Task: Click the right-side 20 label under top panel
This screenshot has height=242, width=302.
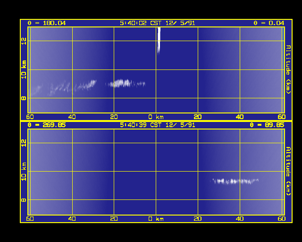Action: (x=198, y=117)
